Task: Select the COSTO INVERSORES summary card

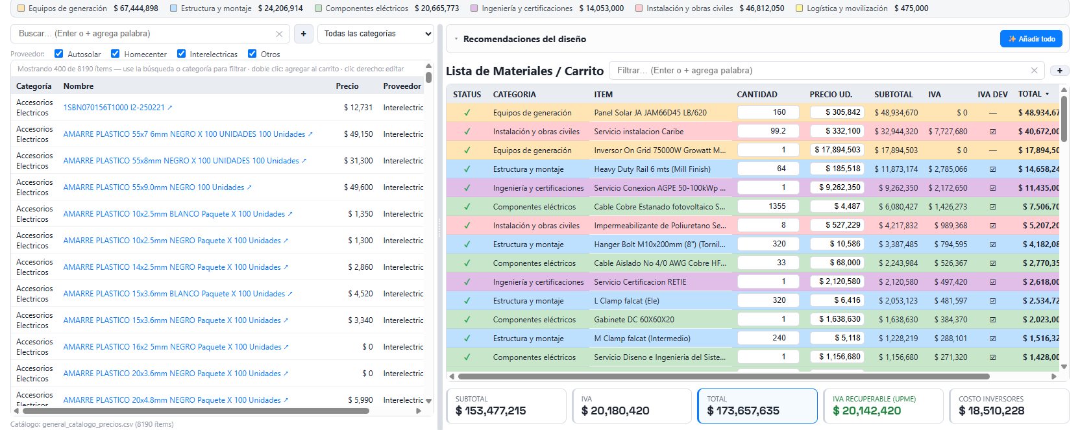Action: click(x=1009, y=406)
